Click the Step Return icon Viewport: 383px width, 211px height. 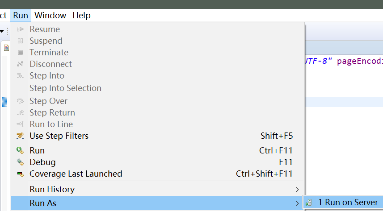tap(20, 113)
